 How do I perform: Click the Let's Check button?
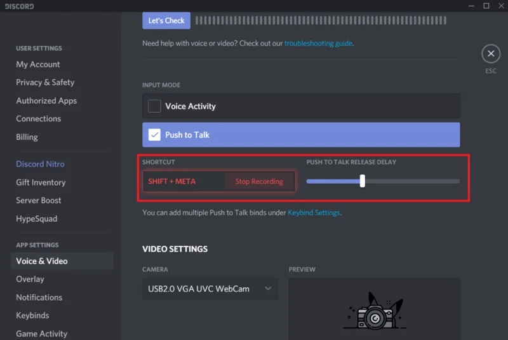166,20
